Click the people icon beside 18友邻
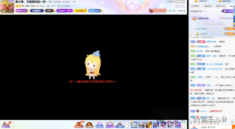This screenshot has height=129, width=235. click(48, 6)
